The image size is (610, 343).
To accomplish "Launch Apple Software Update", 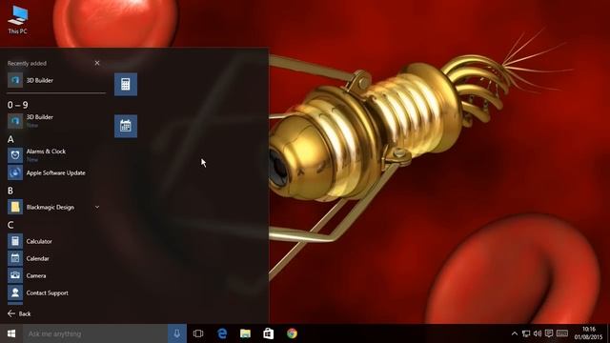I will [x=56, y=172].
